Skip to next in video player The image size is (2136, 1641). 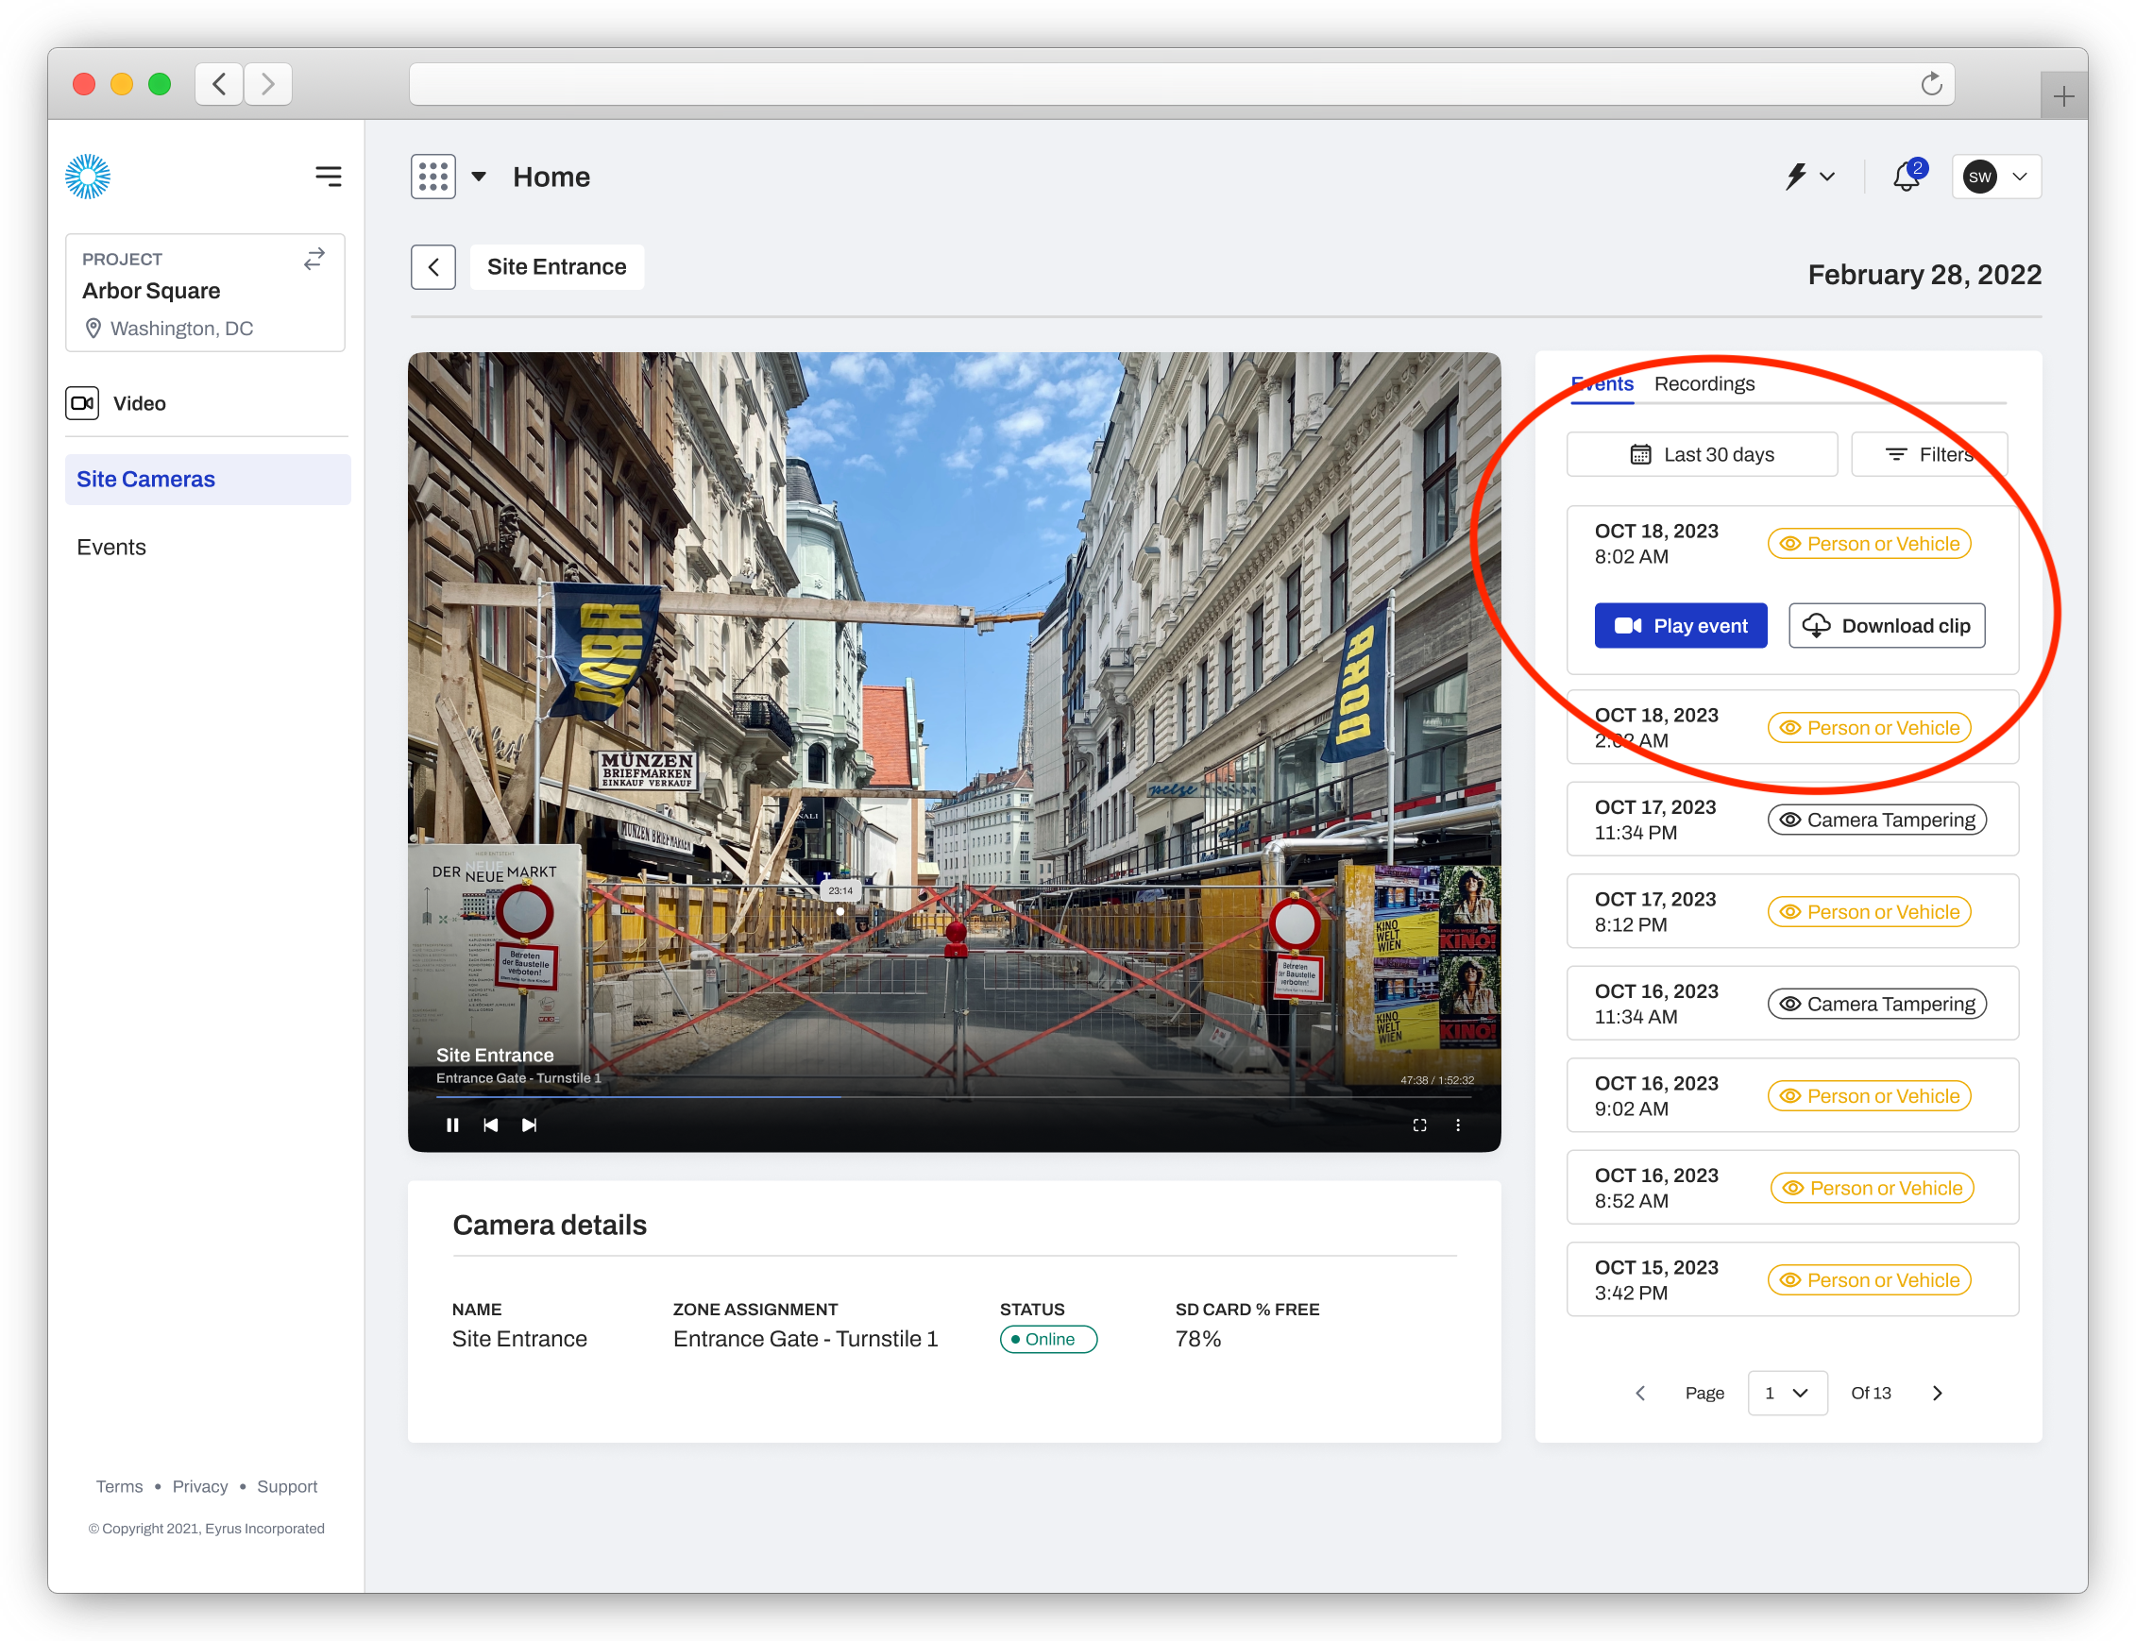(x=529, y=1125)
